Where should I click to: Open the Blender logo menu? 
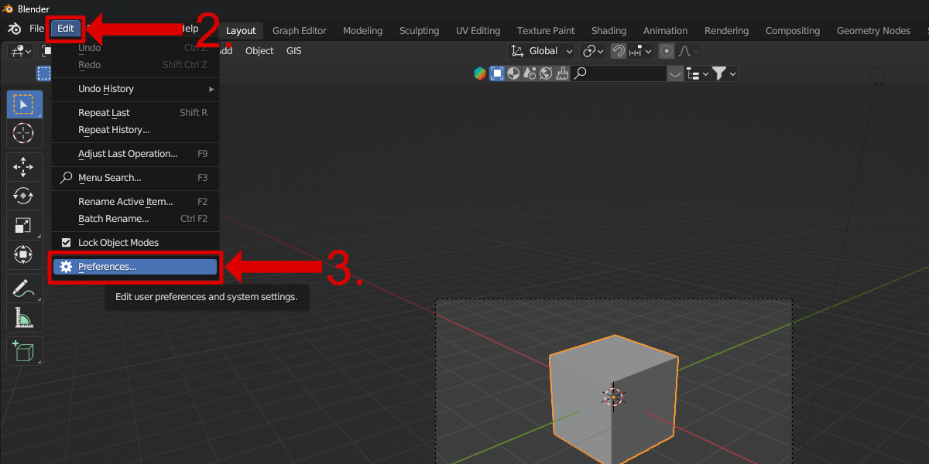14,29
